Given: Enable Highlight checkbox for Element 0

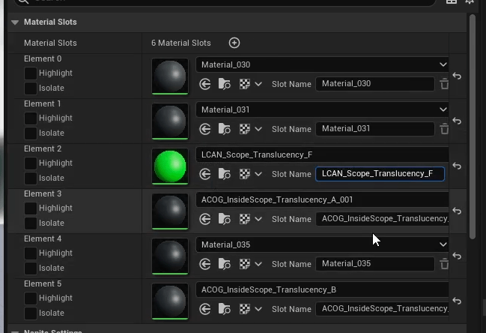Looking at the screenshot, I should point(31,73).
